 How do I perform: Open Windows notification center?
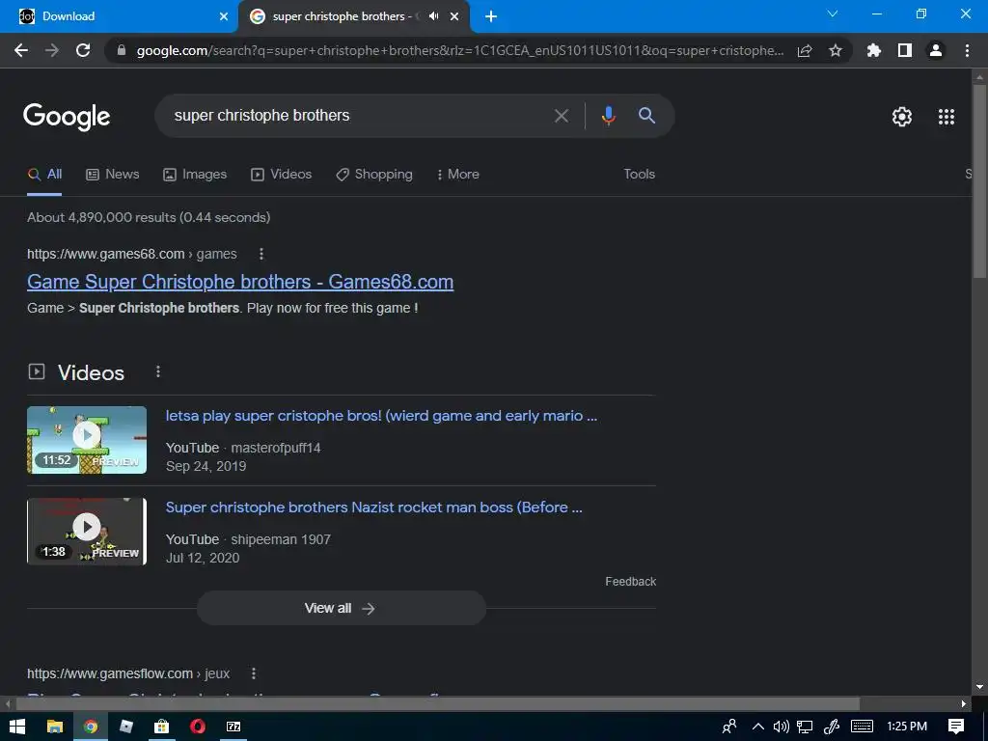click(956, 727)
